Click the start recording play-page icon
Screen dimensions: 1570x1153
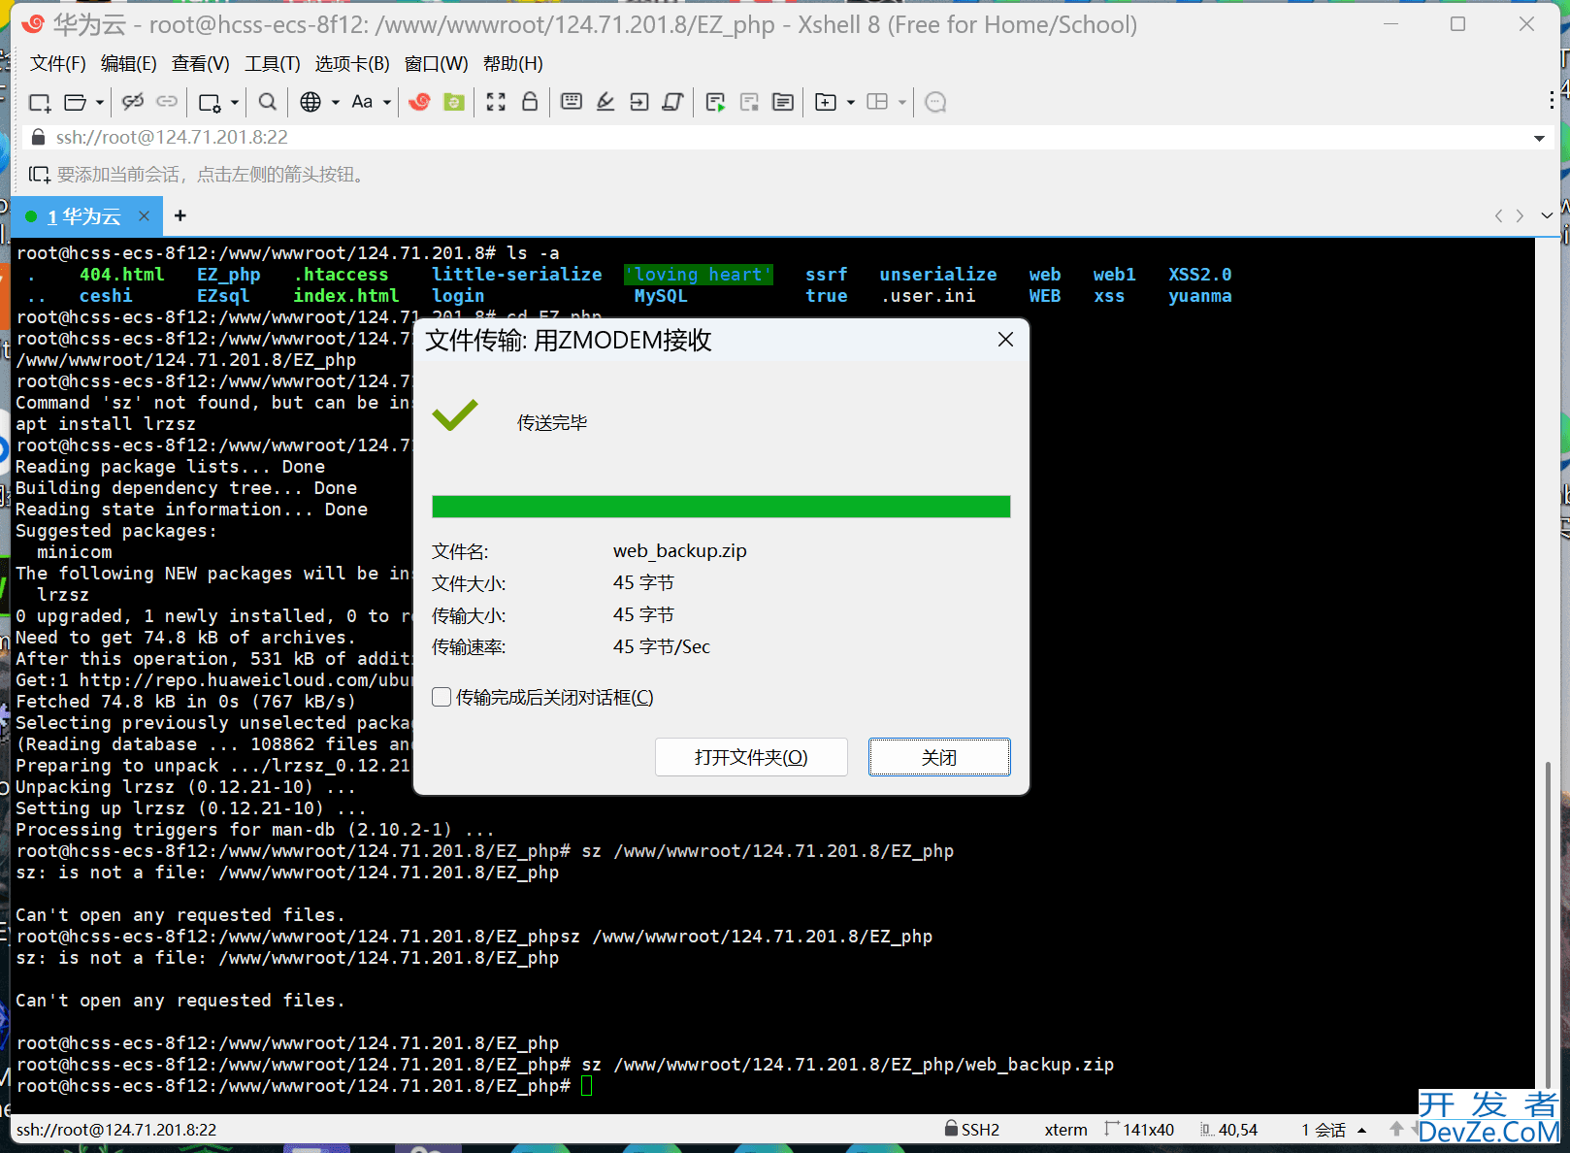pyautogui.click(x=716, y=102)
